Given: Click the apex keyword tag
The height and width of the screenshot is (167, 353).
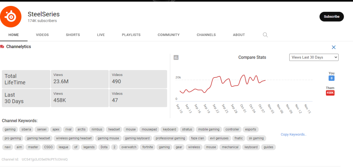Looking at the screenshot, I should point(56,129).
